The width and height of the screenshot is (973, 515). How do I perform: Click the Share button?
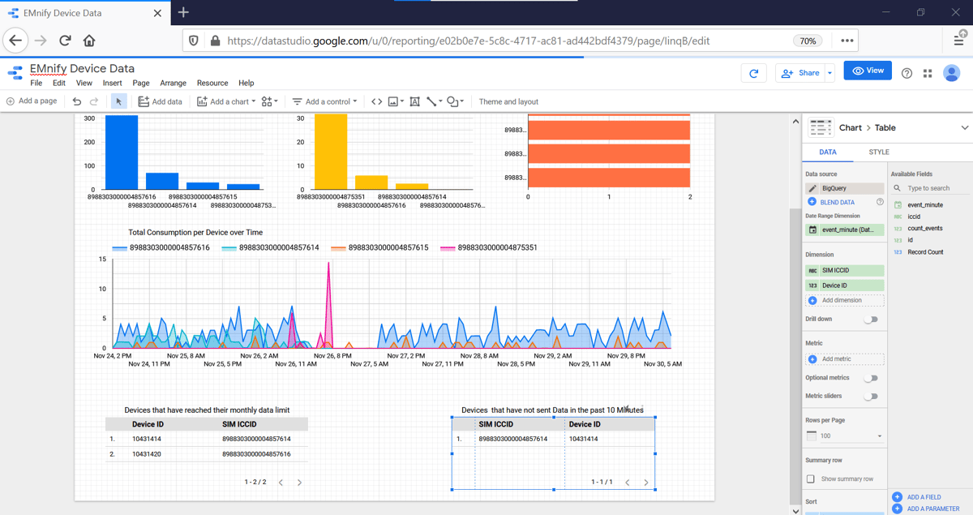pyautogui.click(x=799, y=73)
